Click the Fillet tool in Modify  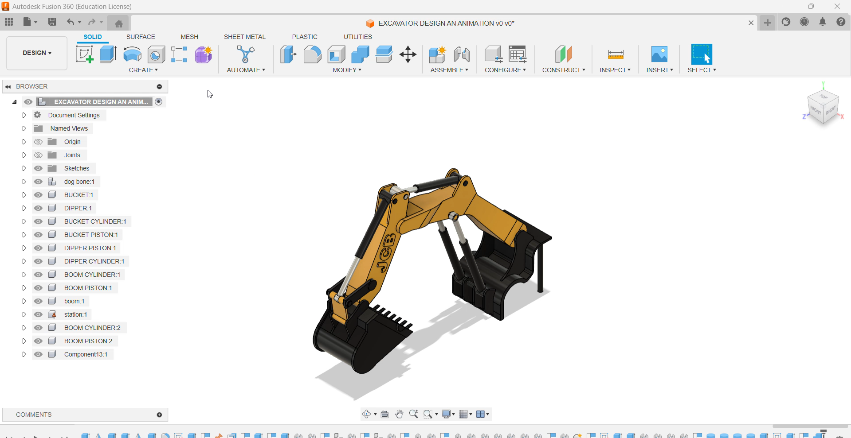(x=312, y=54)
